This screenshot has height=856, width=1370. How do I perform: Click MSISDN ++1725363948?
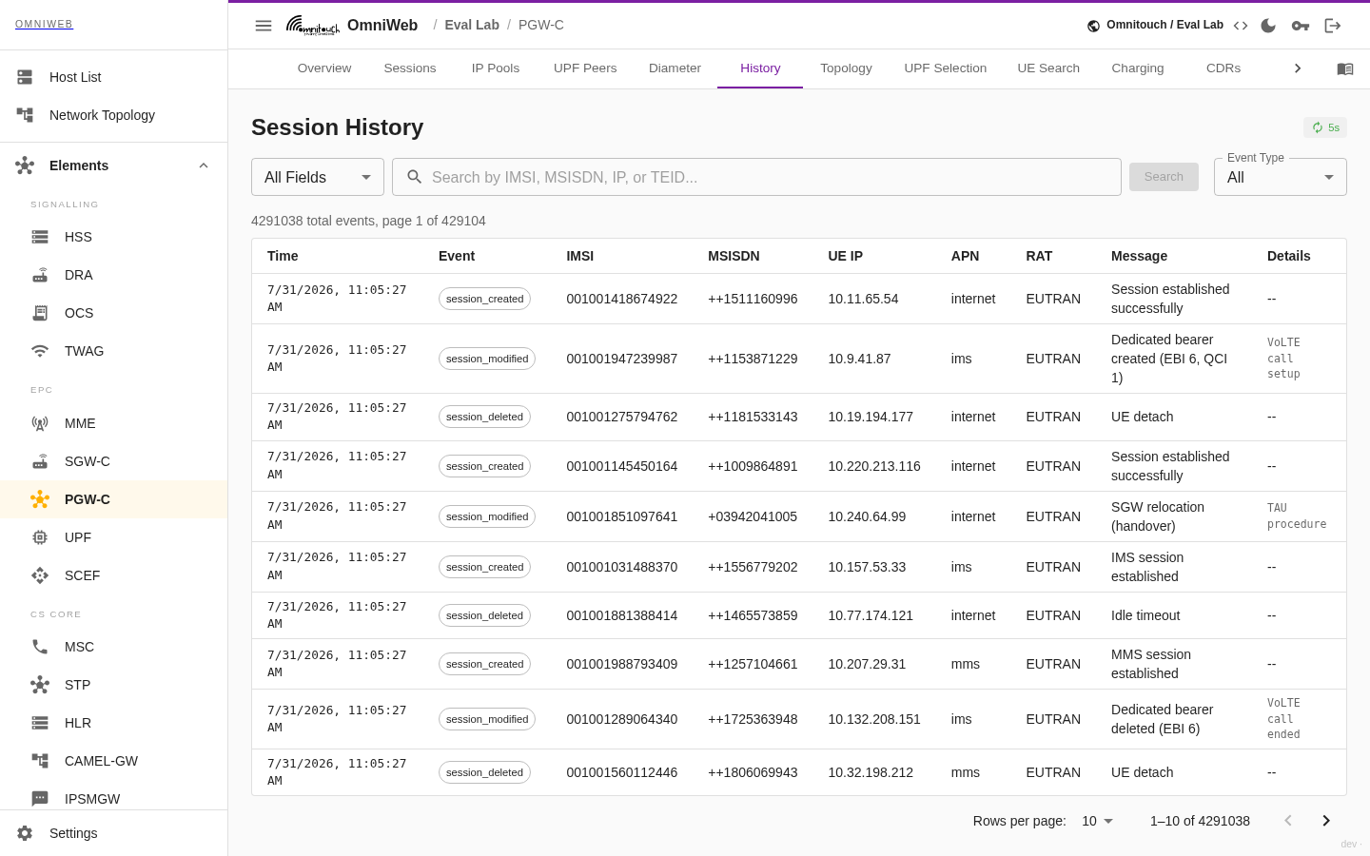753,719
